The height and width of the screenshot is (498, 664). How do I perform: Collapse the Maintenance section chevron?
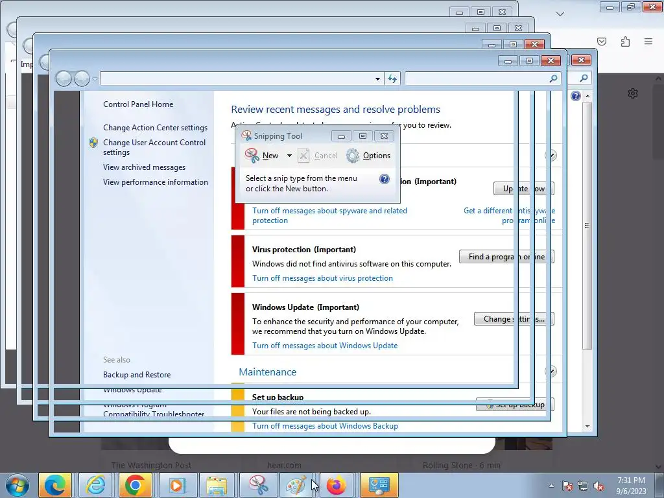tap(551, 372)
